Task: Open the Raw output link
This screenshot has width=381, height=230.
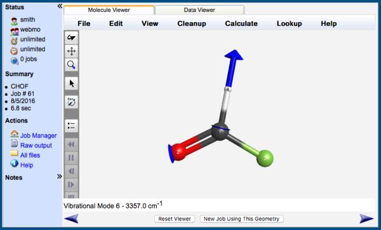Action: 36,145
